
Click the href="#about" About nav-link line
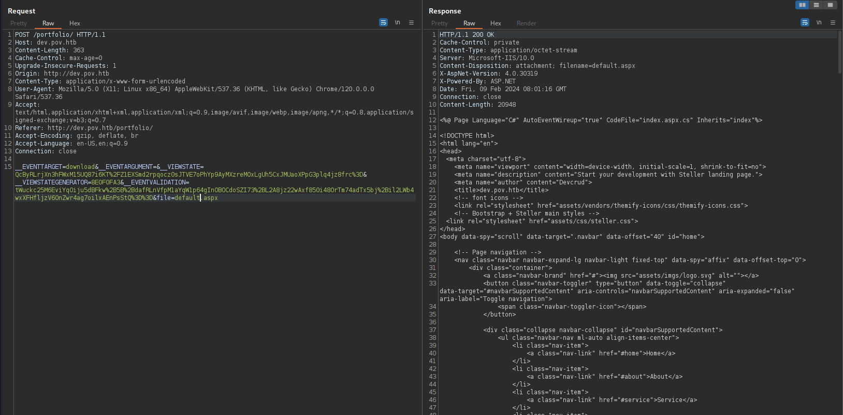point(605,377)
